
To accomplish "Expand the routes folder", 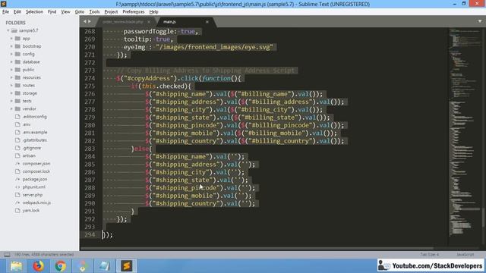I will click(12, 85).
